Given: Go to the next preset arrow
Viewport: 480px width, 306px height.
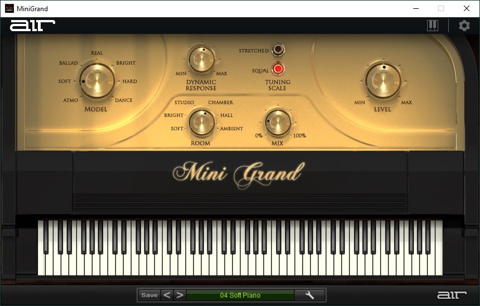Looking at the screenshot, I should 180,295.
